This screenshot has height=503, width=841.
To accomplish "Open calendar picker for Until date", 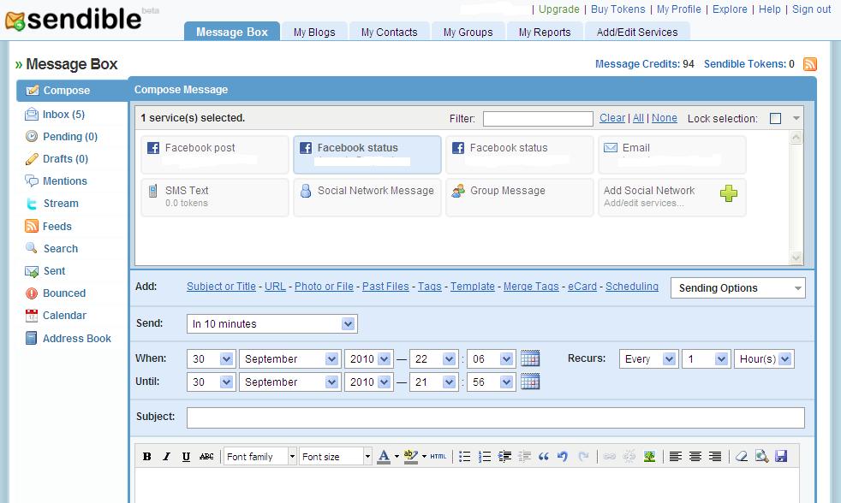I will point(530,382).
